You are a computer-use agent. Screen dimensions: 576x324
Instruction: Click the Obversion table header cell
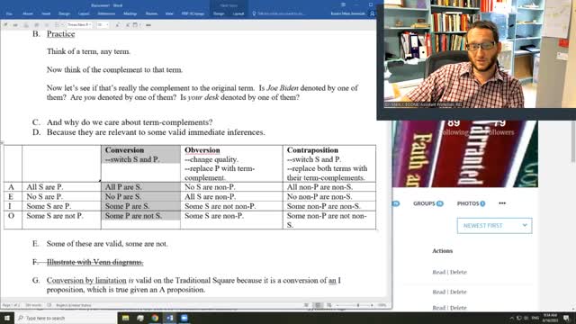[x=232, y=164]
